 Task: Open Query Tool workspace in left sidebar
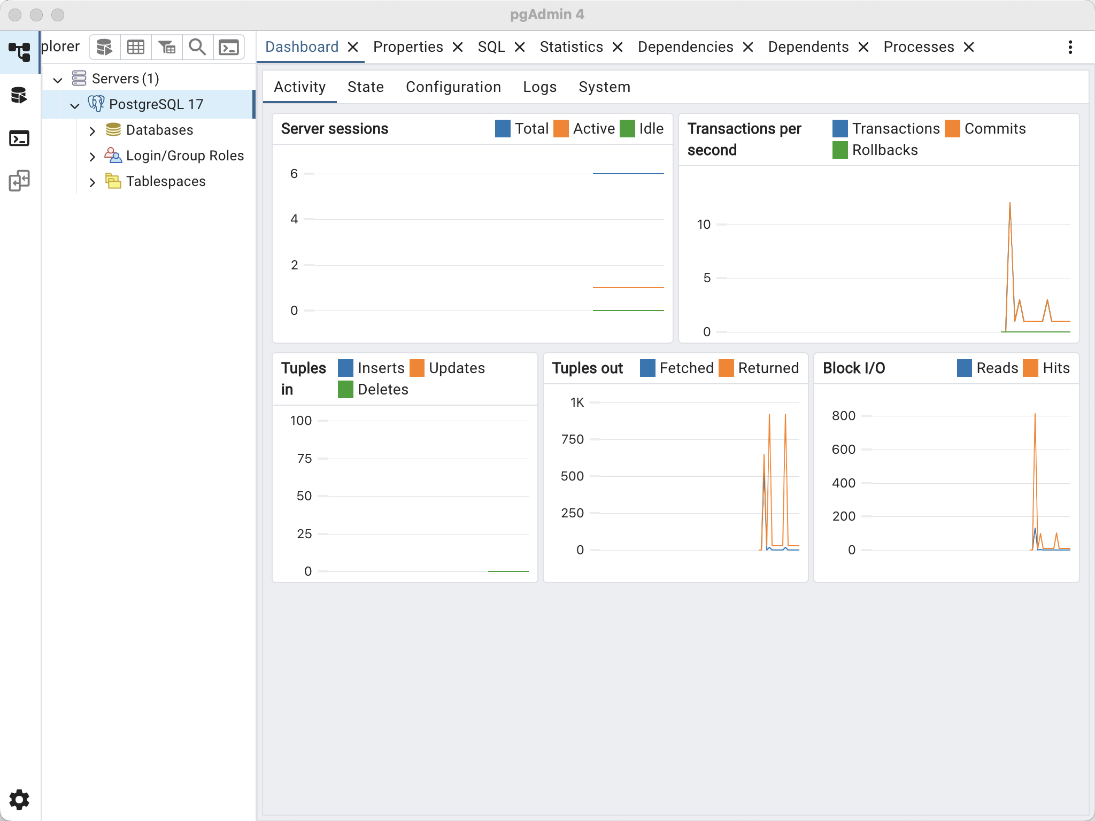(19, 96)
